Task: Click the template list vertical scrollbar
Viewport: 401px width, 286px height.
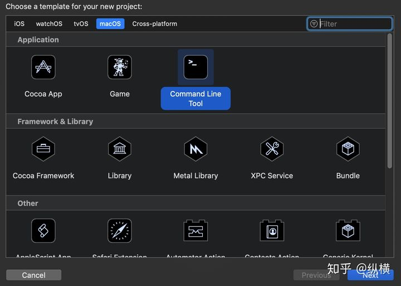Action: click(x=389, y=101)
